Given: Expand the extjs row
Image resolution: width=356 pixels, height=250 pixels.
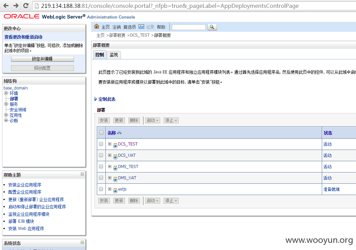Looking at the screenshot, I should click(110, 189).
